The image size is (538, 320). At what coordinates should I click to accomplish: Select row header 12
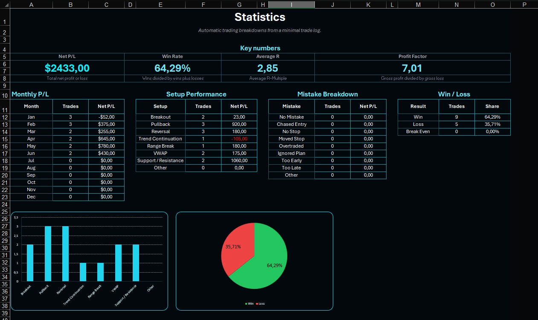(5, 117)
